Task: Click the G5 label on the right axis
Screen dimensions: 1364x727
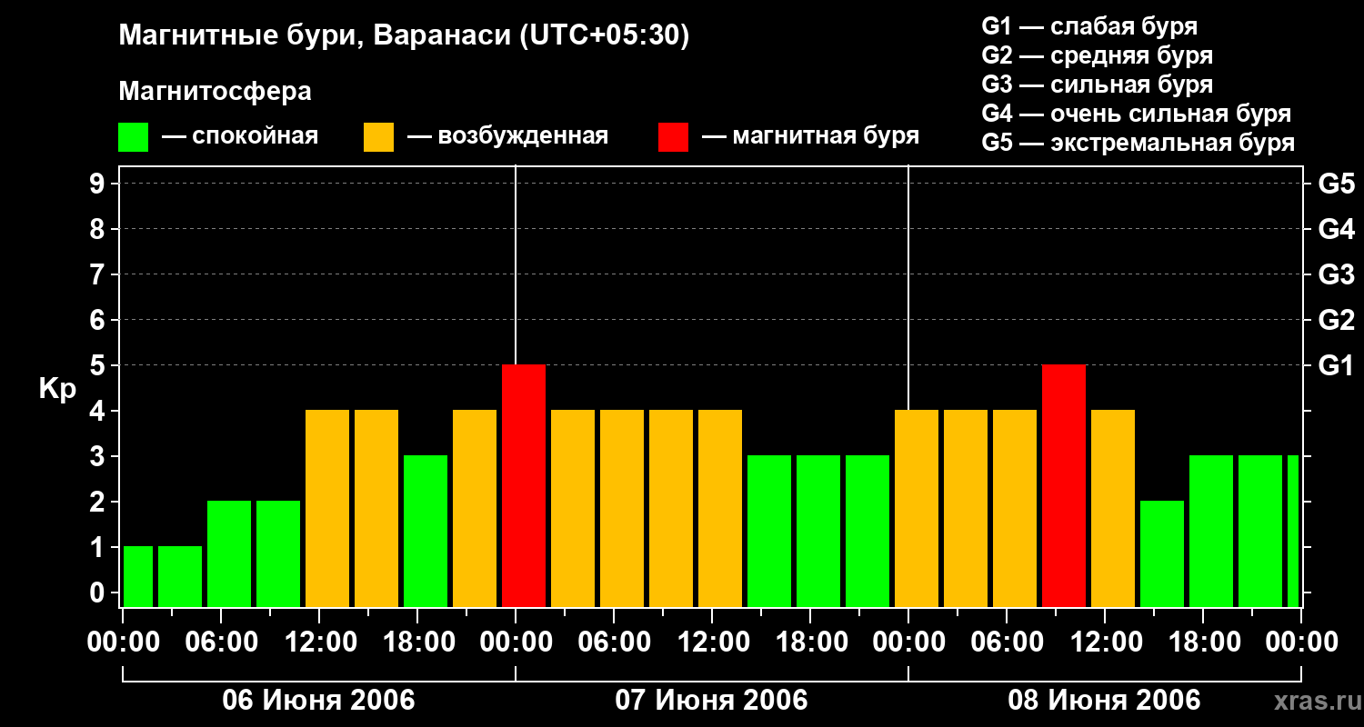Action: pos(1336,184)
